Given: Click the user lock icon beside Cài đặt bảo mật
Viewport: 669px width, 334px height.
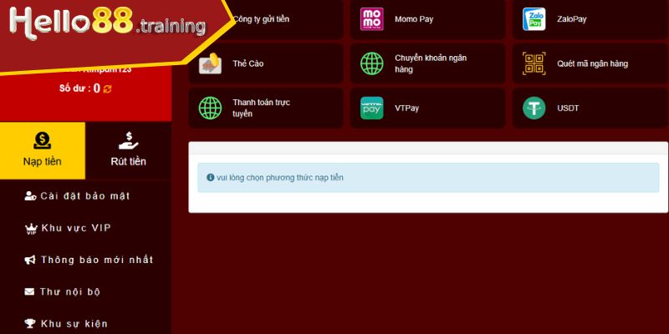Looking at the screenshot, I should [30, 196].
